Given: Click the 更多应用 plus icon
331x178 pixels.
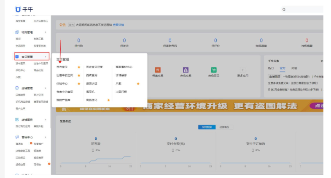Looking at the screenshot, I should click(x=242, y=70).
